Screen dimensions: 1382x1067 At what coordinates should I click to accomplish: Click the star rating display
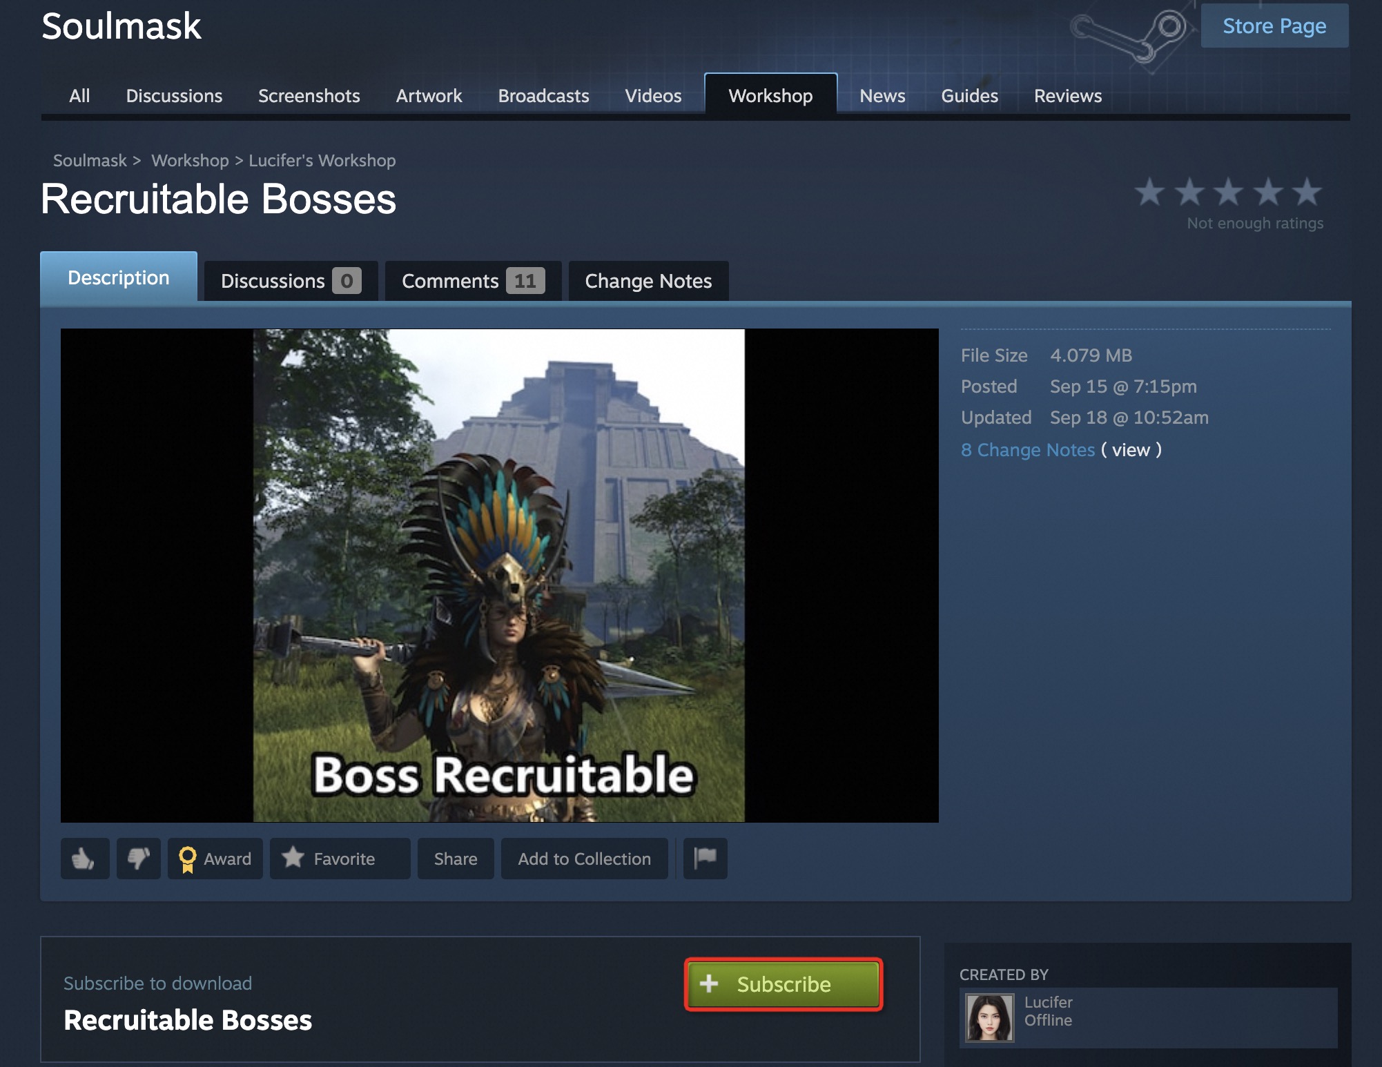[1228, 193]
